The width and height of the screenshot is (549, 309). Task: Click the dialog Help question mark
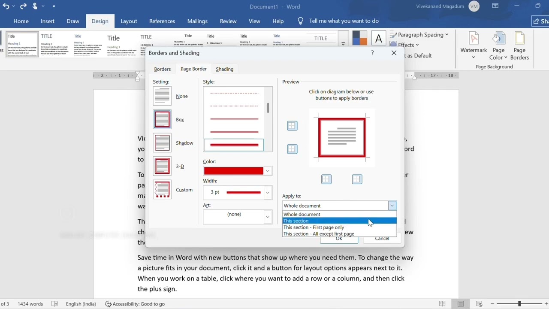pyautogui.click(x=372, y=53)
